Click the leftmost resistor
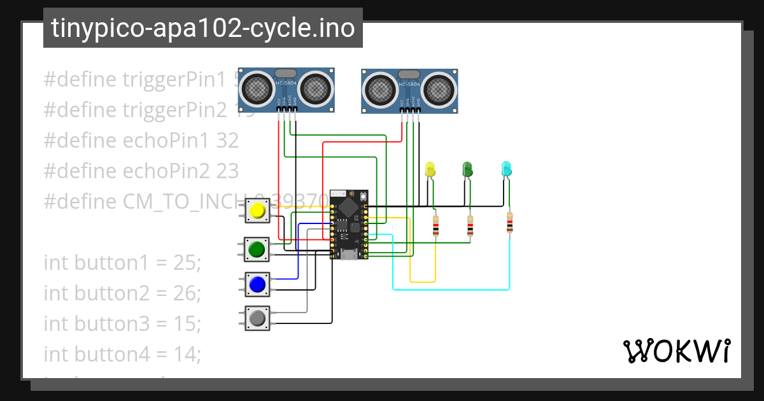This screenshot has height=401, width=764. [435, 226]
